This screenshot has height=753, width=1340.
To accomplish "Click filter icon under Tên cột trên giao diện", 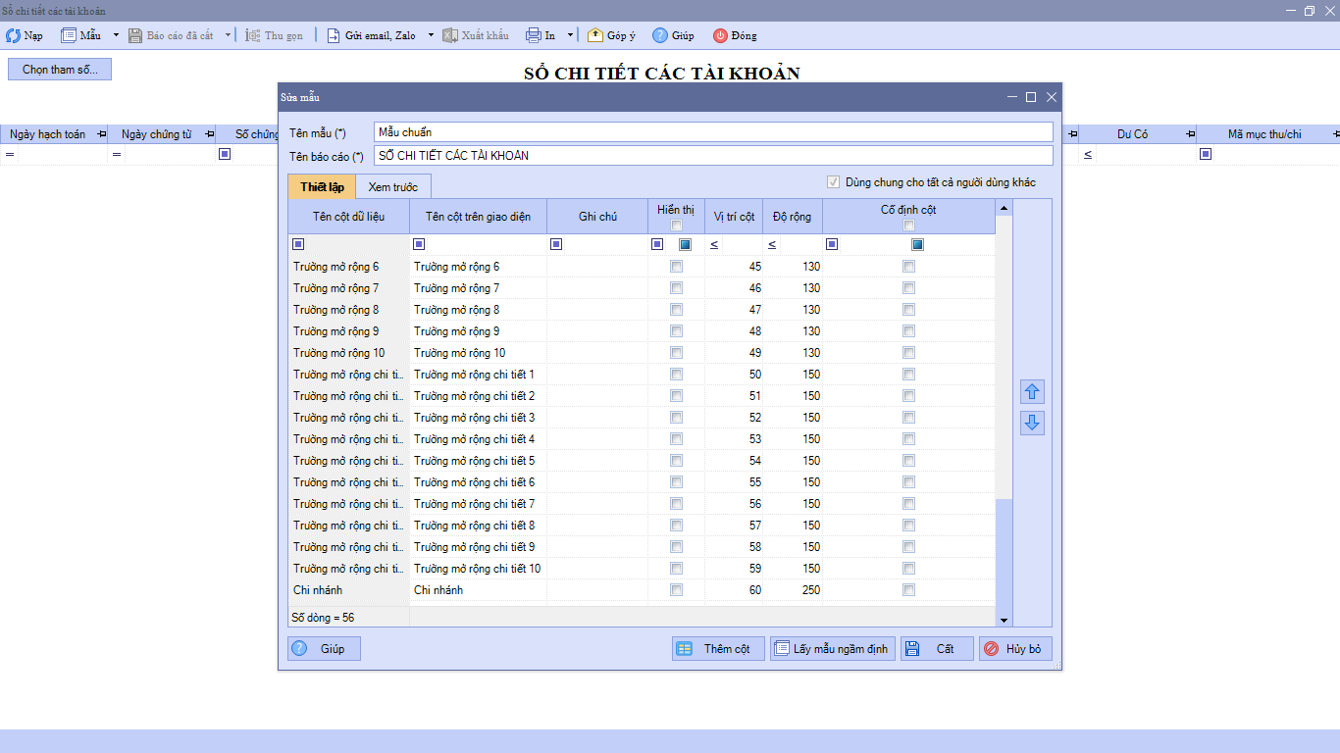I will [x=419, y=244].
